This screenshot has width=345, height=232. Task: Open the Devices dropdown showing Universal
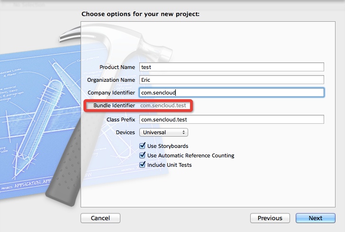pos(163,133)
